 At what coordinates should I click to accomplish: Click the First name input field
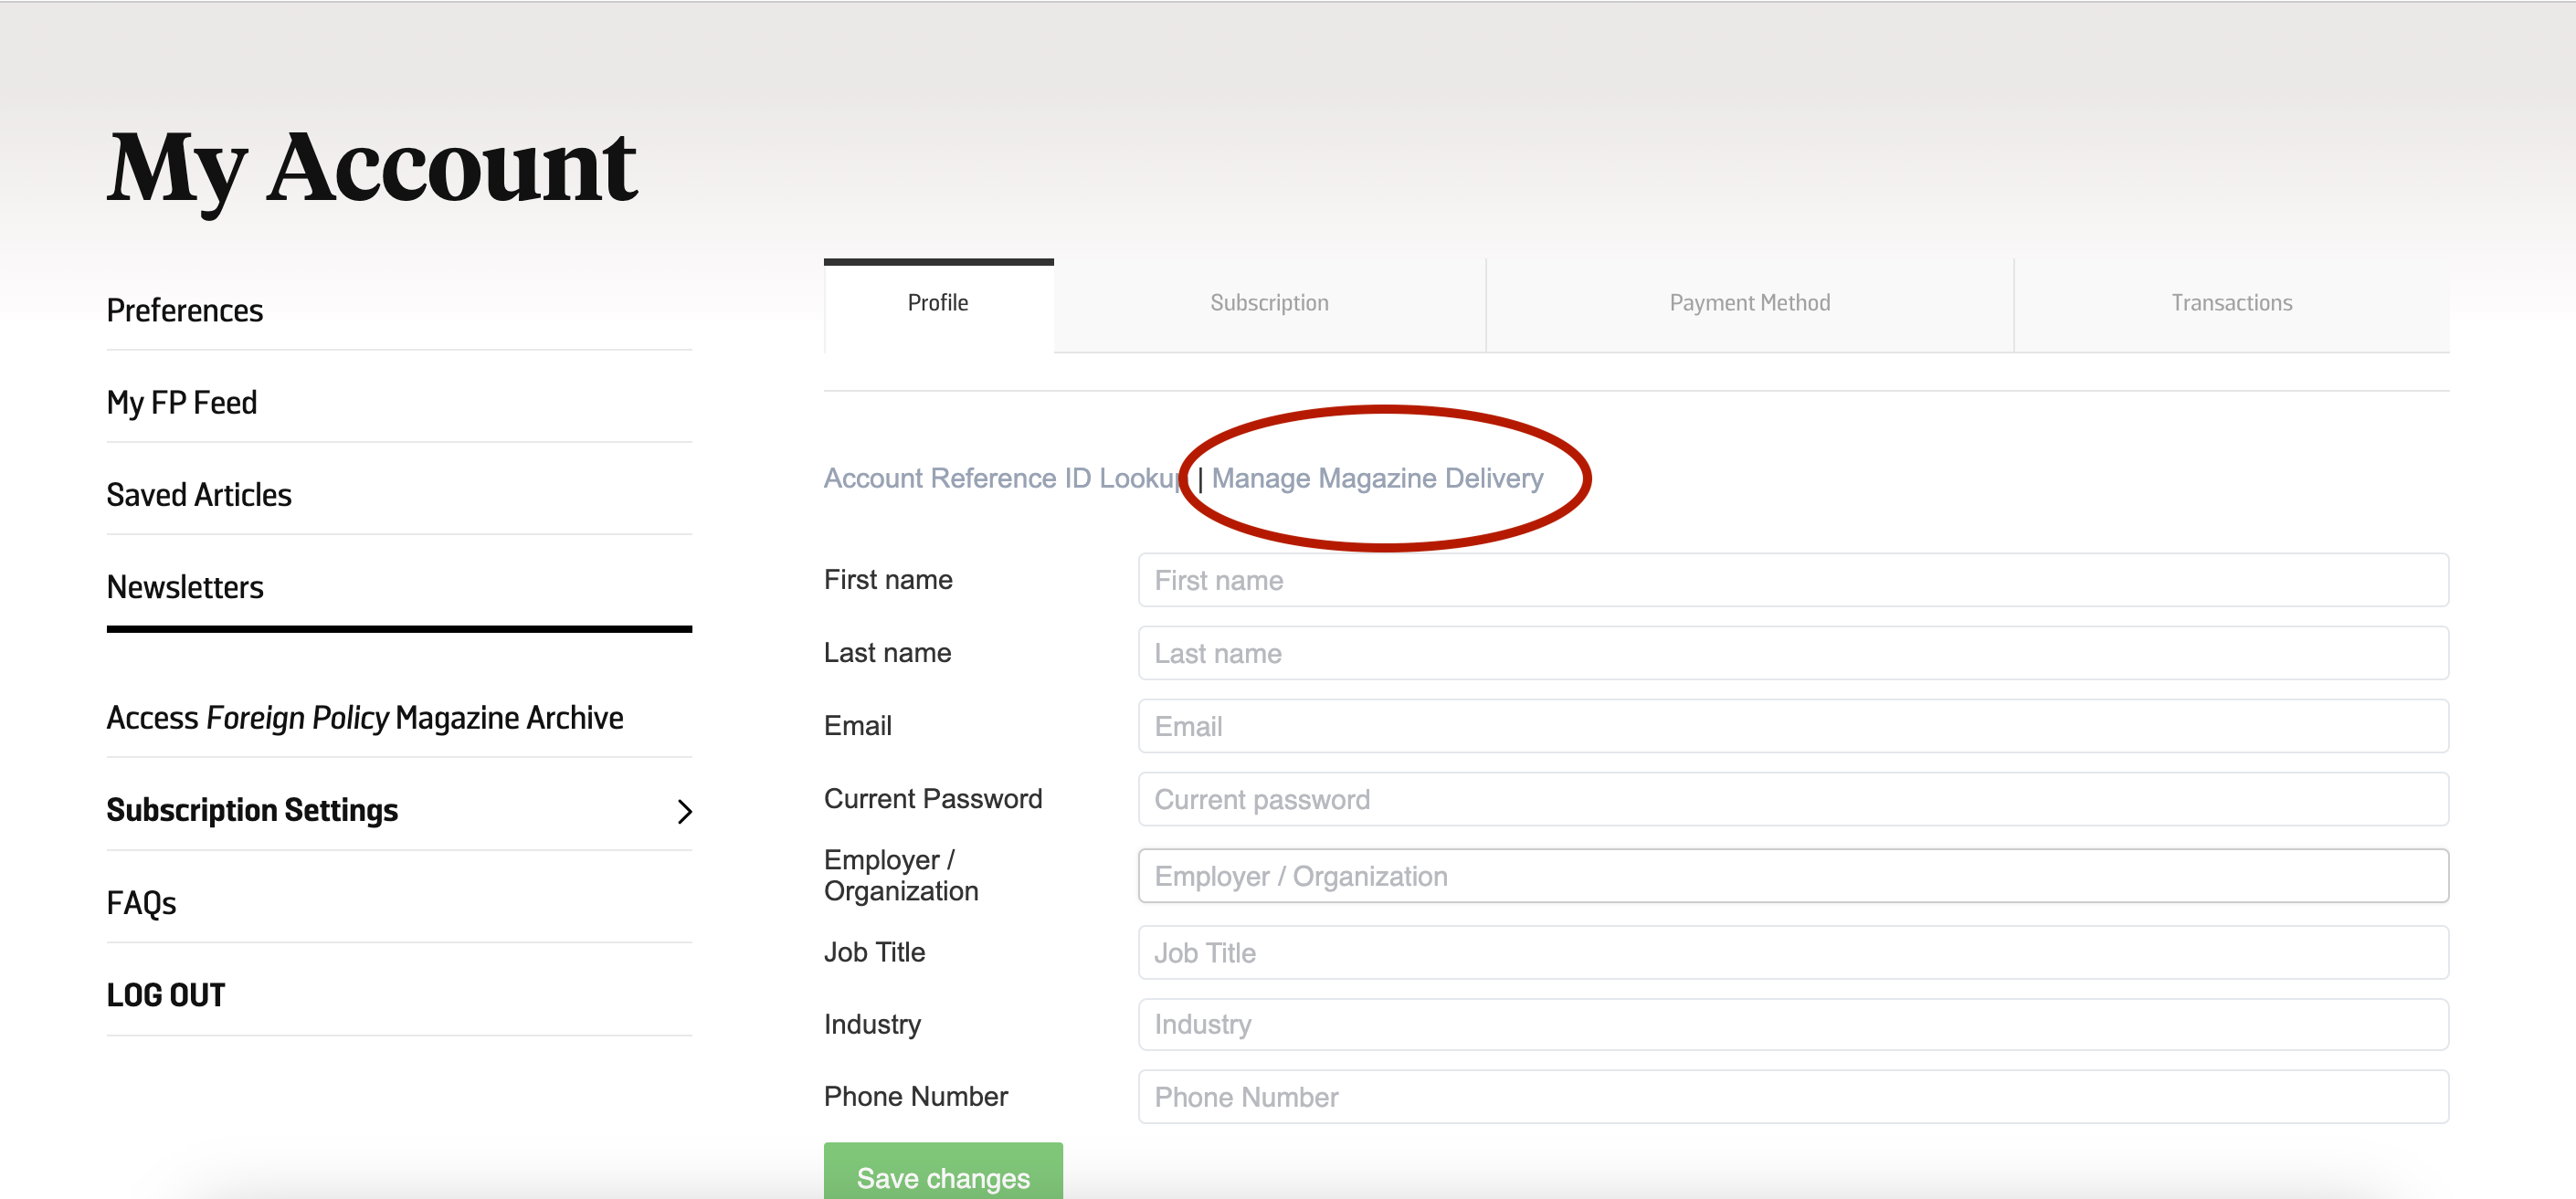(x=1792, y=580)
